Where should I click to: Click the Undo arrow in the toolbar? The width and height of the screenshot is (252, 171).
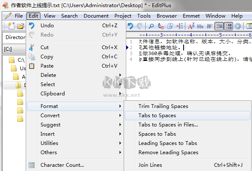click(x=130, y=26)
